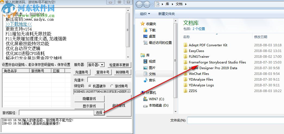Click 库 in the address breadcrumb
284x134 pixels.
pyautogui.click(x=167, y=4)
